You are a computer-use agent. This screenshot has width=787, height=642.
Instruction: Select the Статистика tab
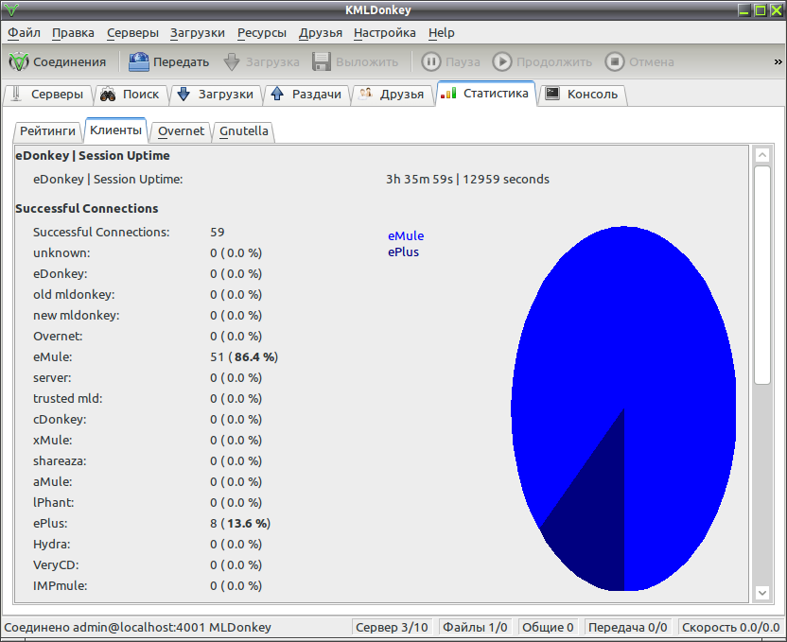point(486,94)
